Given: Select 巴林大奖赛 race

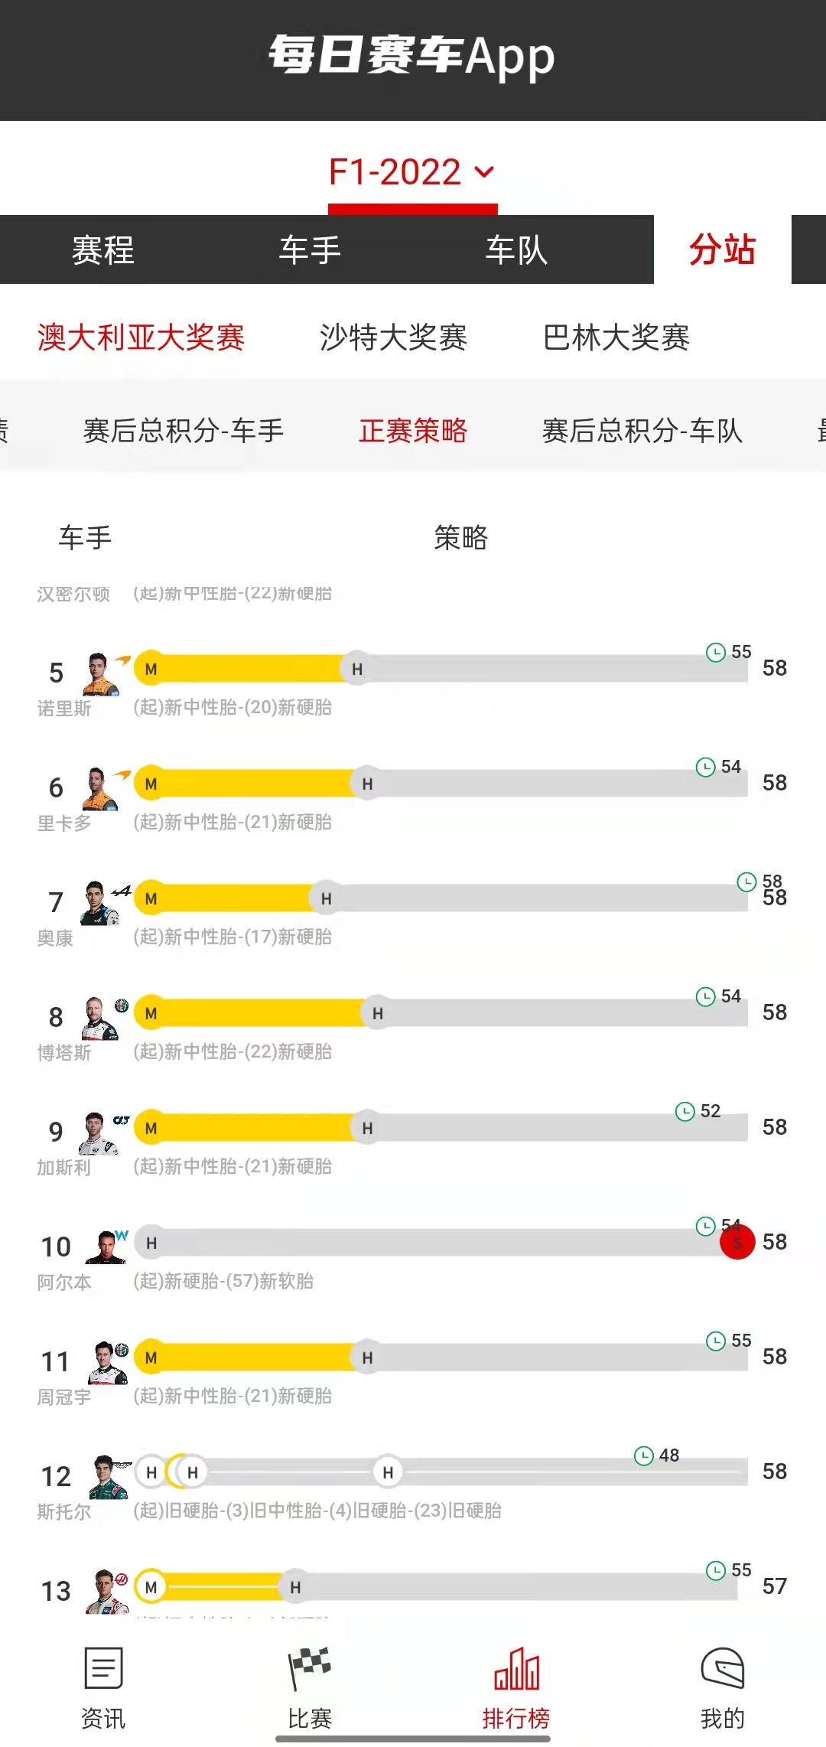Looking at the screenshot, I should click(616, 337).
